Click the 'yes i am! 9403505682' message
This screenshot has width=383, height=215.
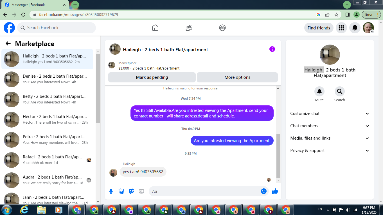tap(143, 172)
